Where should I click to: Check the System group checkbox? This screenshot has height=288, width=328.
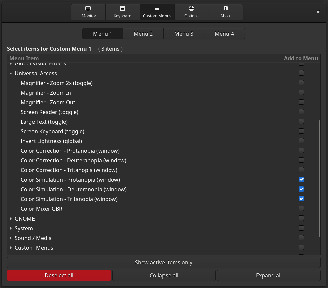(301, 228)
